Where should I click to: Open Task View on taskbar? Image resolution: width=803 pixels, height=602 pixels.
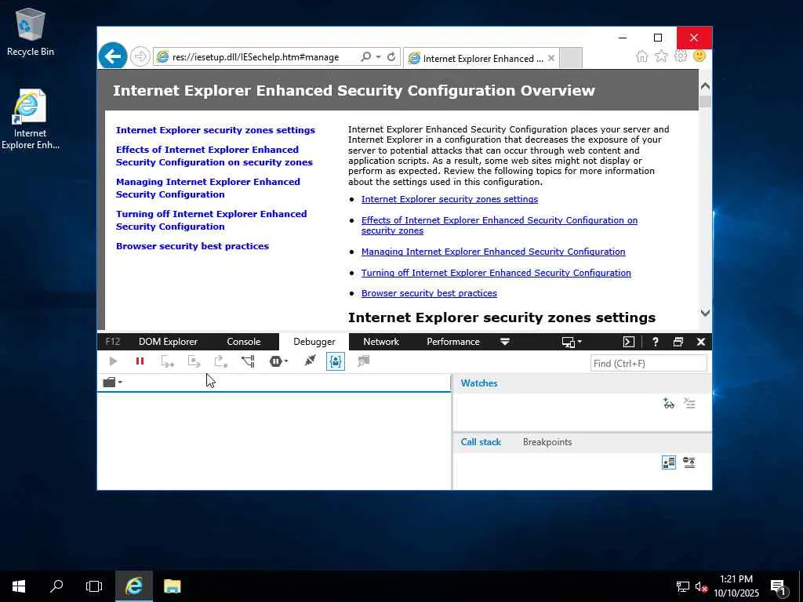(x=94, y=586)
